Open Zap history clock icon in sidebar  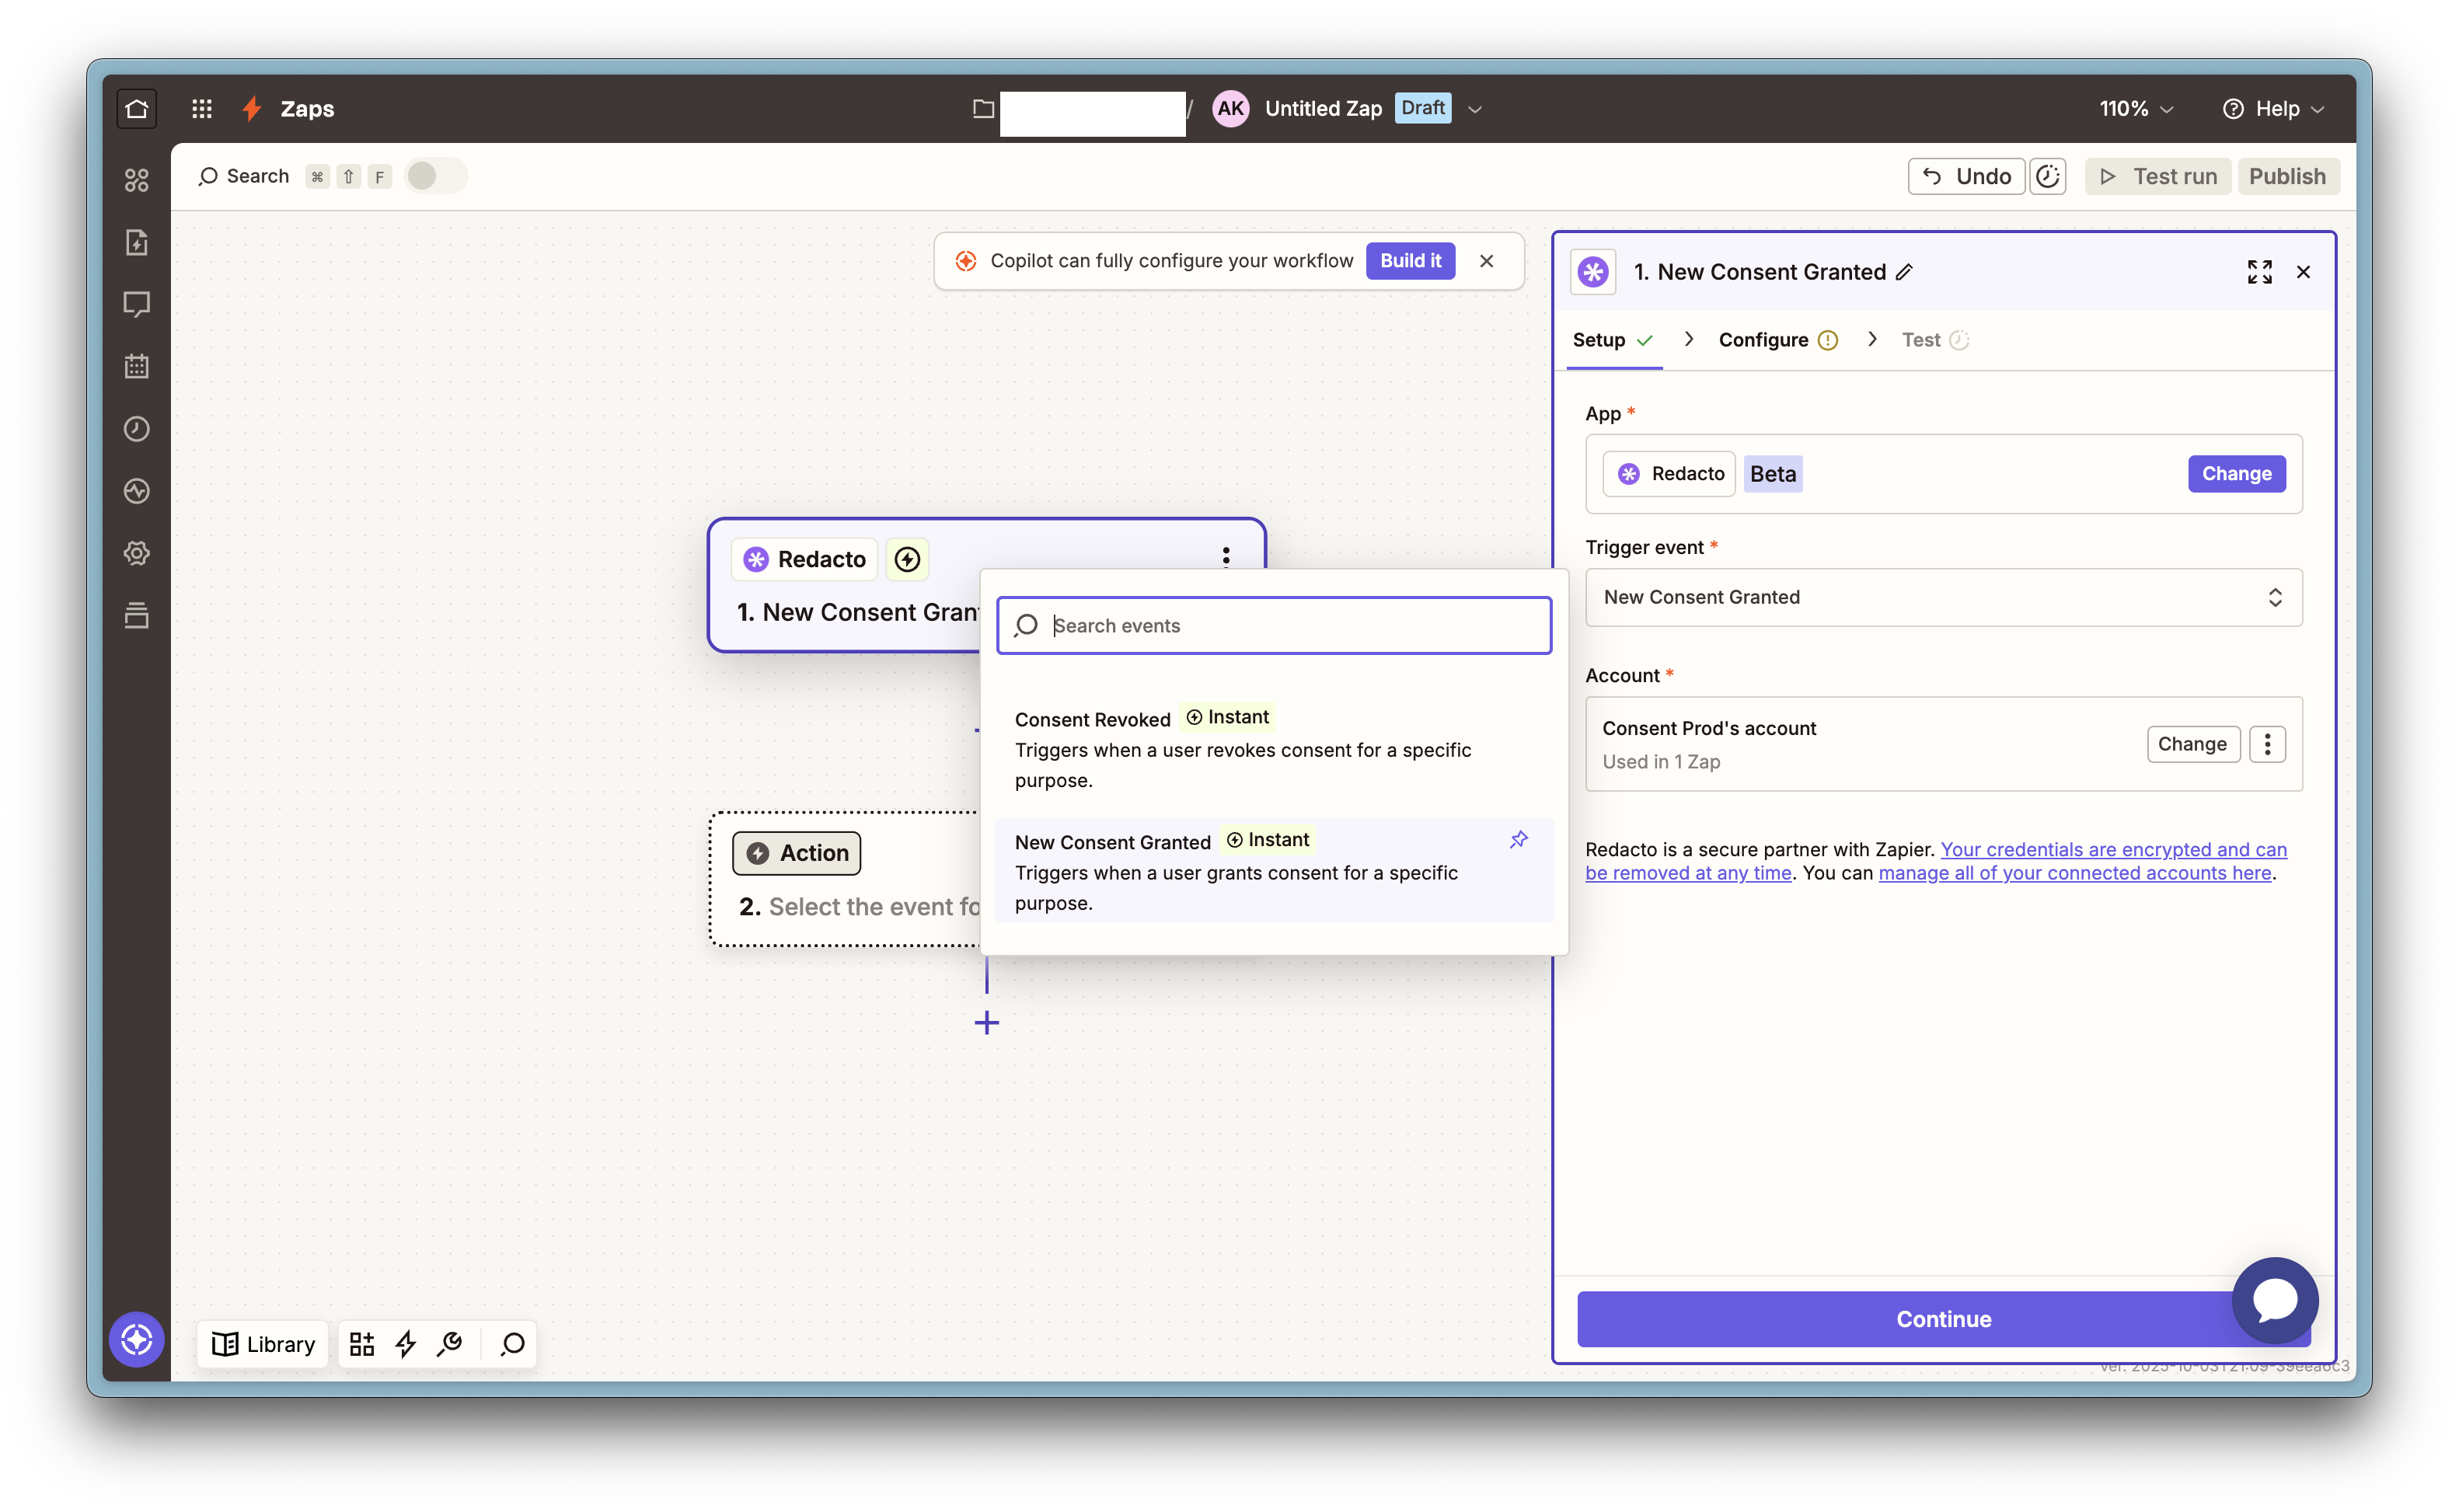[x=137, y=429]
